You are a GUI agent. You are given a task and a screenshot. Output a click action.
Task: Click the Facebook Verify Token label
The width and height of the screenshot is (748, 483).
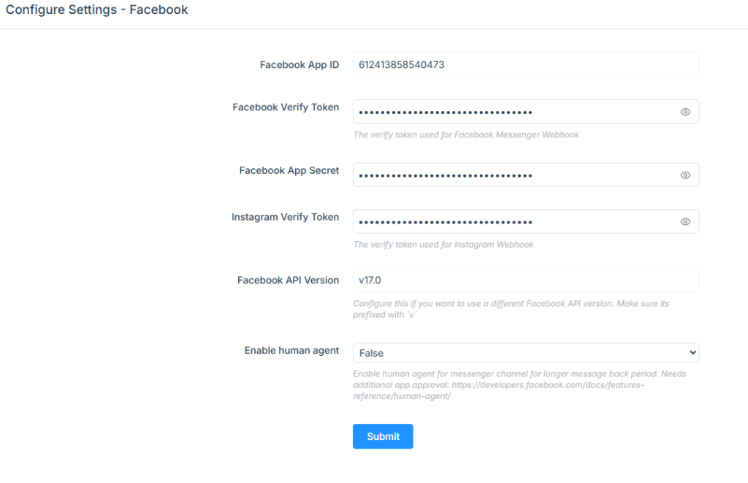(286, 107)
